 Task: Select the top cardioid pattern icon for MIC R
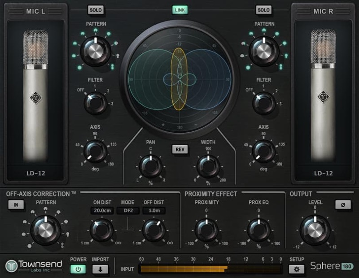[264, 30]
